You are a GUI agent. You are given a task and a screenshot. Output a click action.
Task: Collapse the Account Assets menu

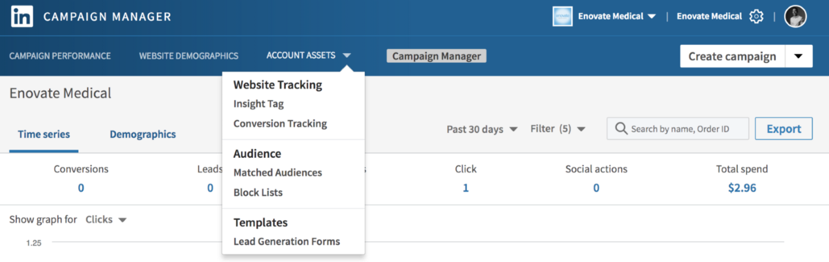[309, 56]
